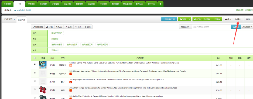The height and width of the screenshot is (99, 253).
Task: Expand 高级搜索 advanced search
Action: (247, 27)
